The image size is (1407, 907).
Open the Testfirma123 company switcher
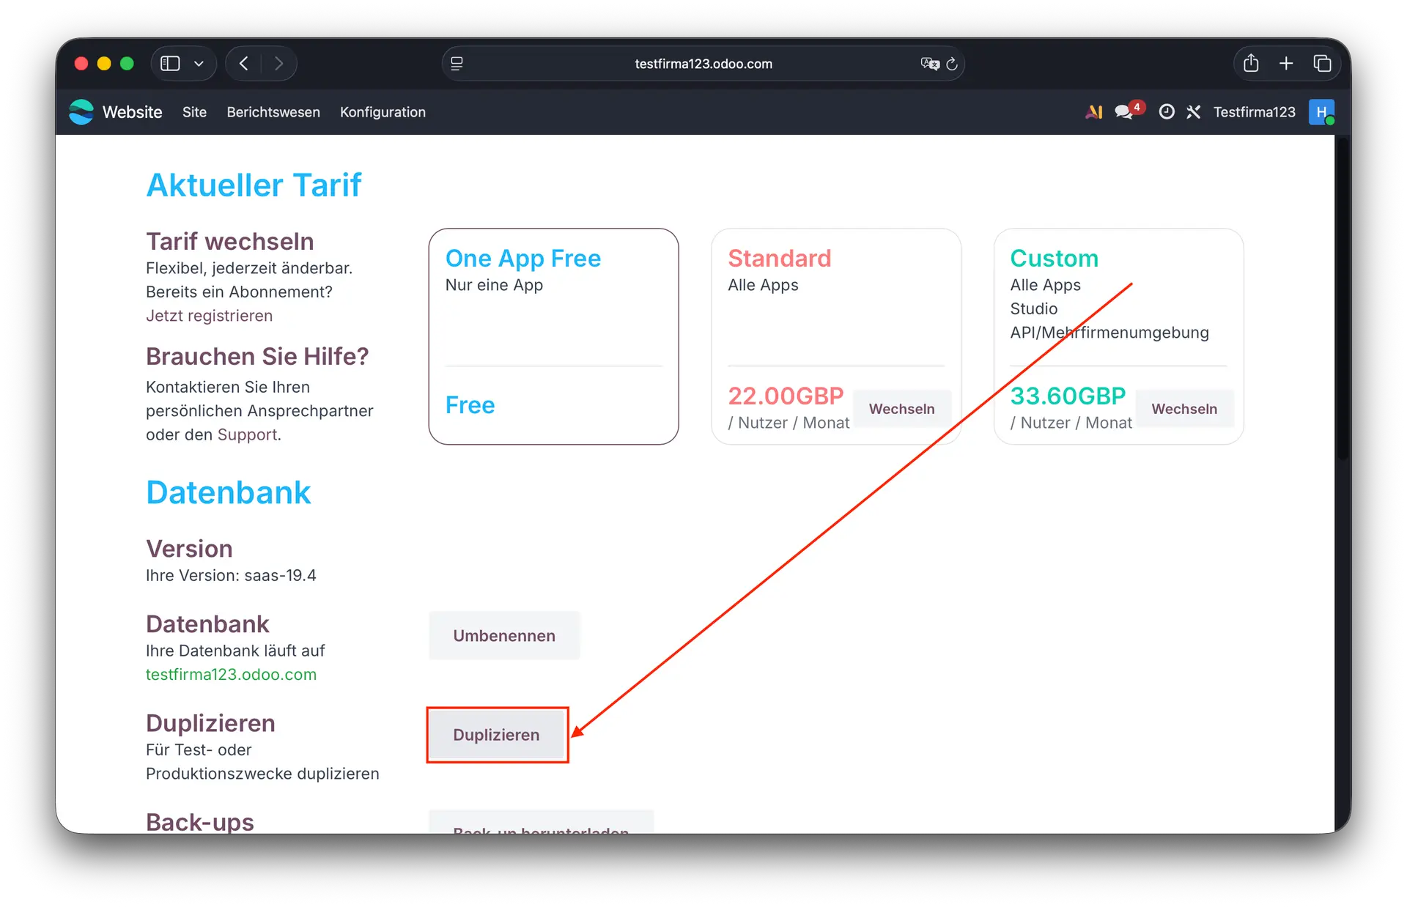tap(1254, 112)
